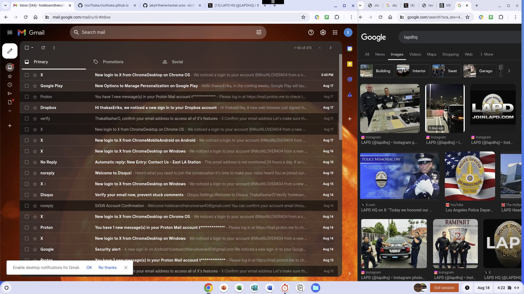Show more image filter chips arrow

(x=509, y=71)
